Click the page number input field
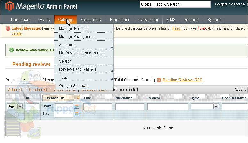Viewport: 248px width, 143px height. tap(27, 80)
